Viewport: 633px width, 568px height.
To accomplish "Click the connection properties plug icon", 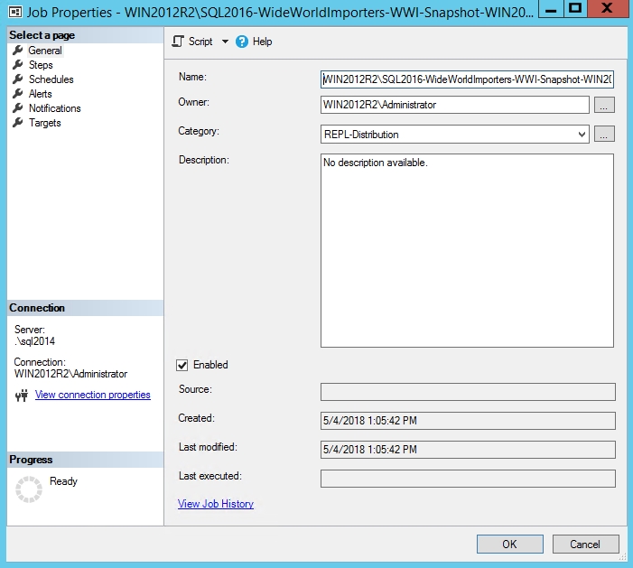I will click(x=22, y=396).
